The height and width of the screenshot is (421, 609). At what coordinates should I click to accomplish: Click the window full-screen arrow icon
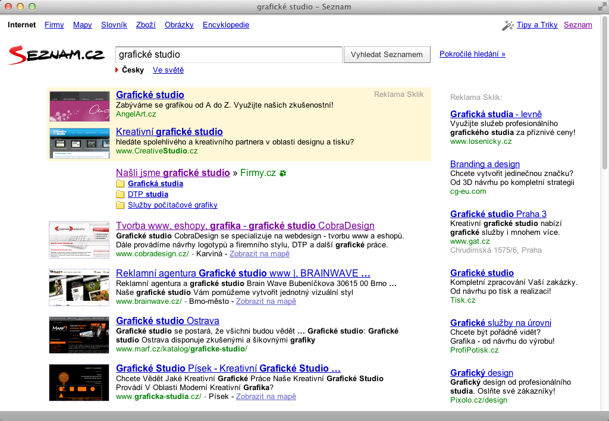click(602, 7)
